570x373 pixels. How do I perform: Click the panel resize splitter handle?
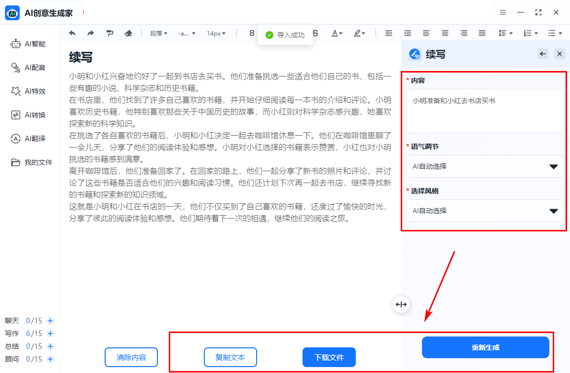pos(401,304)
